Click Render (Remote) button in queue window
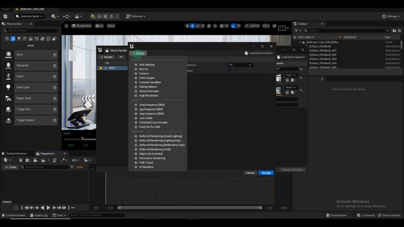404x227 pixels. [292, 170]
